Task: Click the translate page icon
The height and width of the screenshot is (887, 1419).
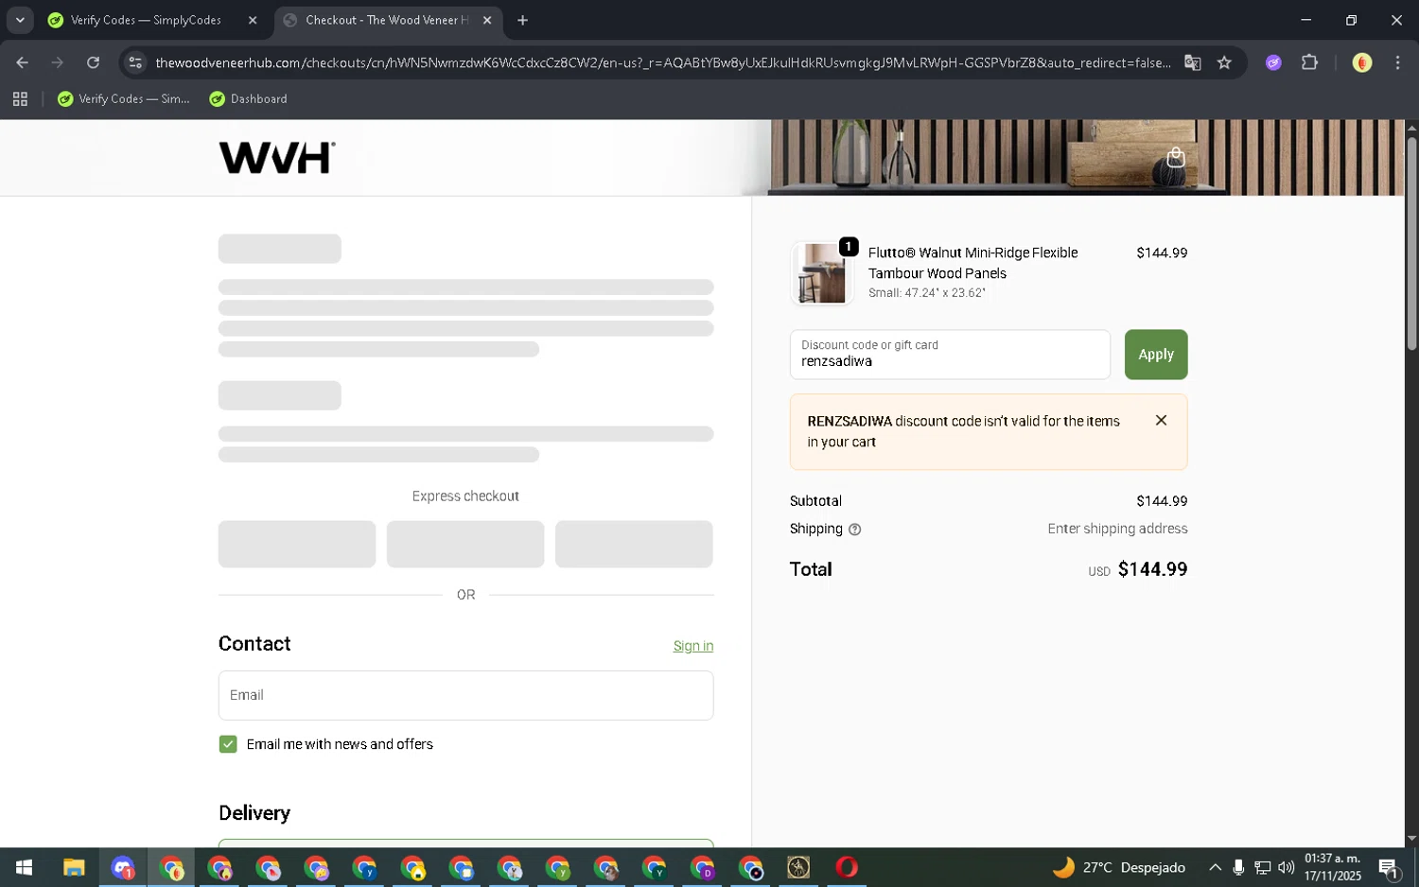Action: (x=1192, y=62)
